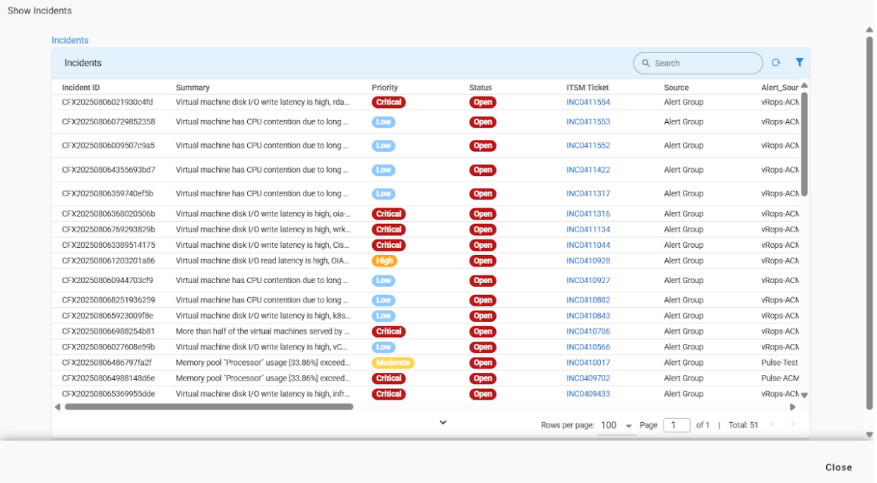This screenshot has width=877, height=483.
Task: Click the red Critical priority badge
Action: click(x=388, y=102)
